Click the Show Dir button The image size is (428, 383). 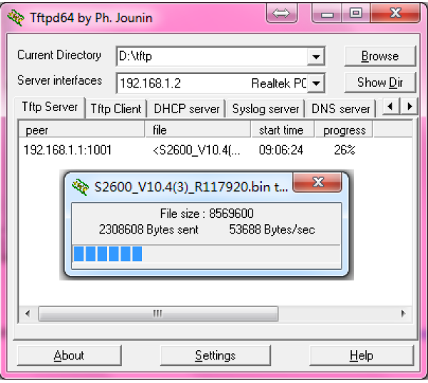coord(380,83)
